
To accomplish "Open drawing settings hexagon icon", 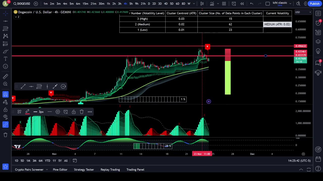I will 58,112.
